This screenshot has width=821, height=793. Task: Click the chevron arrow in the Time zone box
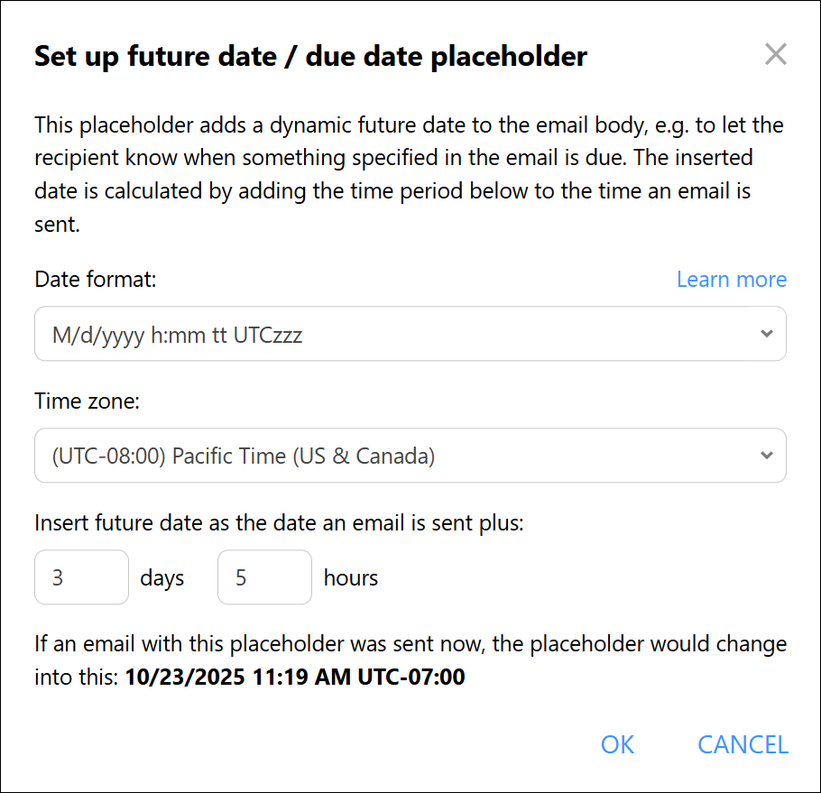(766, 455)
